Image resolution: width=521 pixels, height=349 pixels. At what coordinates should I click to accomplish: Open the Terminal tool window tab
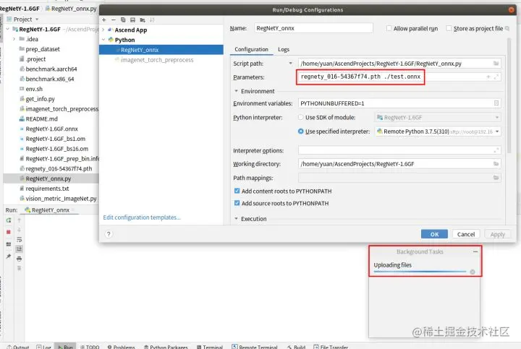[x=210, y=347]
